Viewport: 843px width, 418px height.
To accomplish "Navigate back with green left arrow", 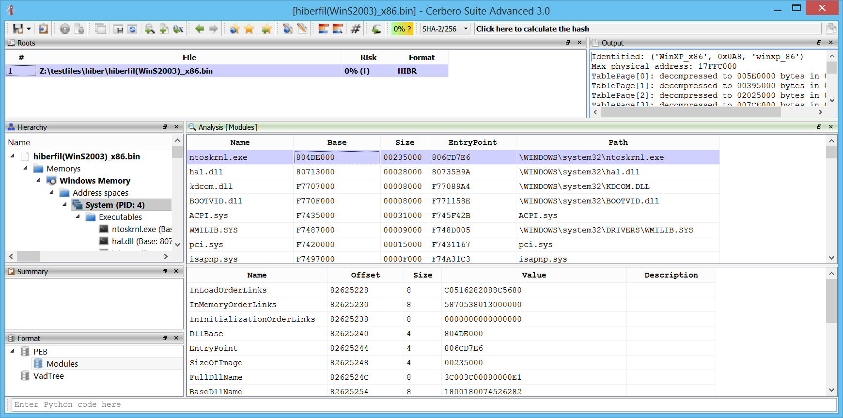I will pyautogui.click(x=199, y=29).
